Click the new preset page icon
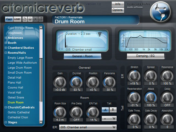The image size is (176, 132). pos(25,19)
